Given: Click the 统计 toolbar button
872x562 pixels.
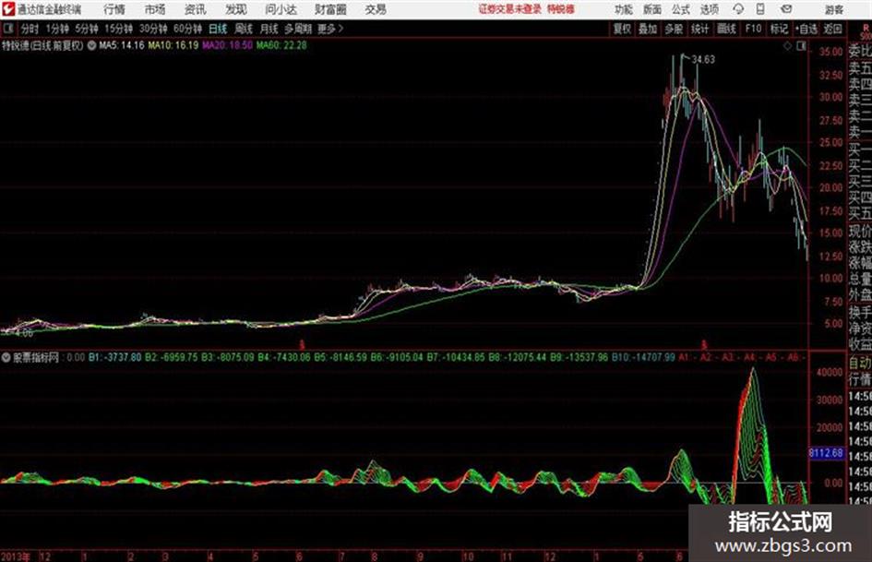Looking at the screenshot, I should 700,29.
